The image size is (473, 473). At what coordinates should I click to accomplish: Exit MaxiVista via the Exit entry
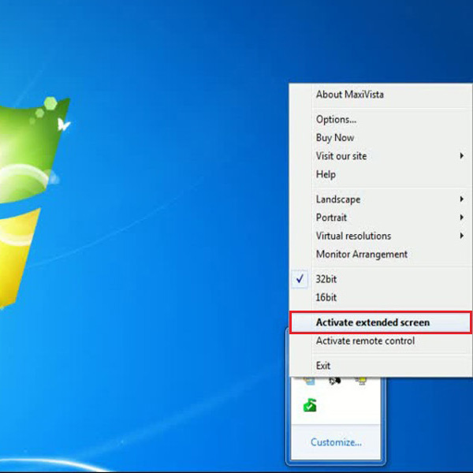(381, 366)
